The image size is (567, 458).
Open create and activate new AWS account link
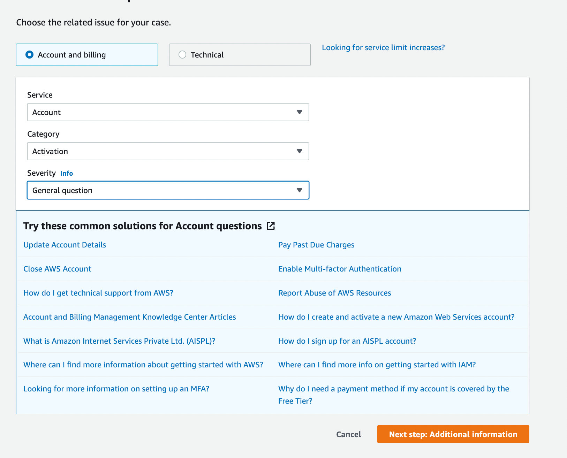pyautogui.click(x=396, y=317)
